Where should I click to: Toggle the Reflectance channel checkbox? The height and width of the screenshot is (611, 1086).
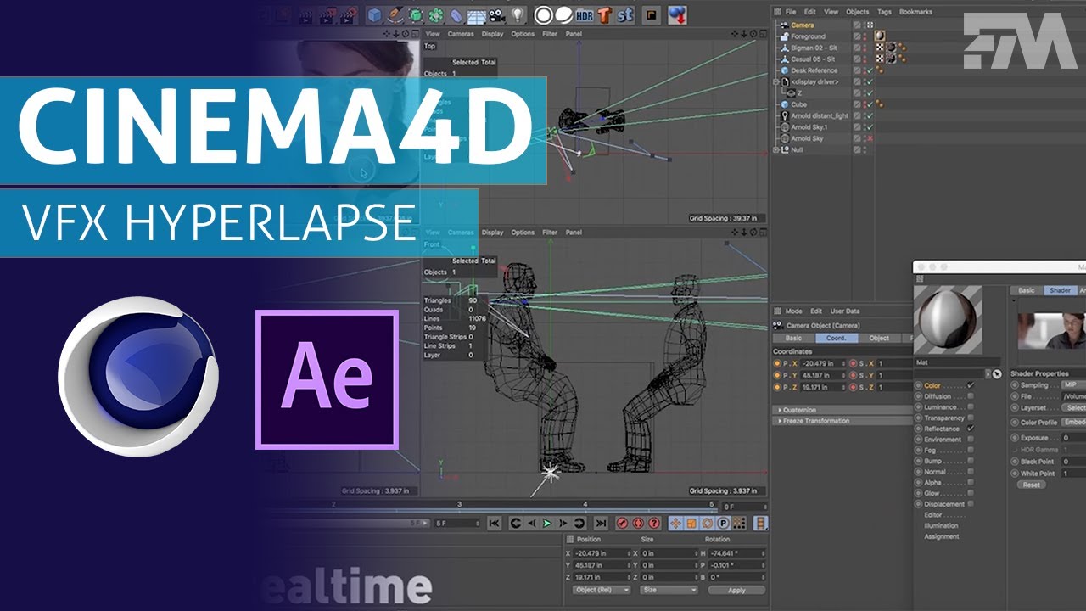[x=971, y=429]
